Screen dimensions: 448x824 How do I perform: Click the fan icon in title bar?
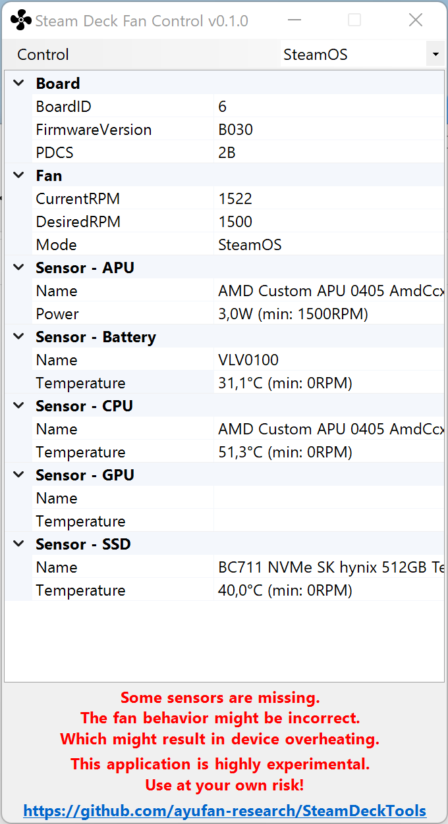[20, 20]
